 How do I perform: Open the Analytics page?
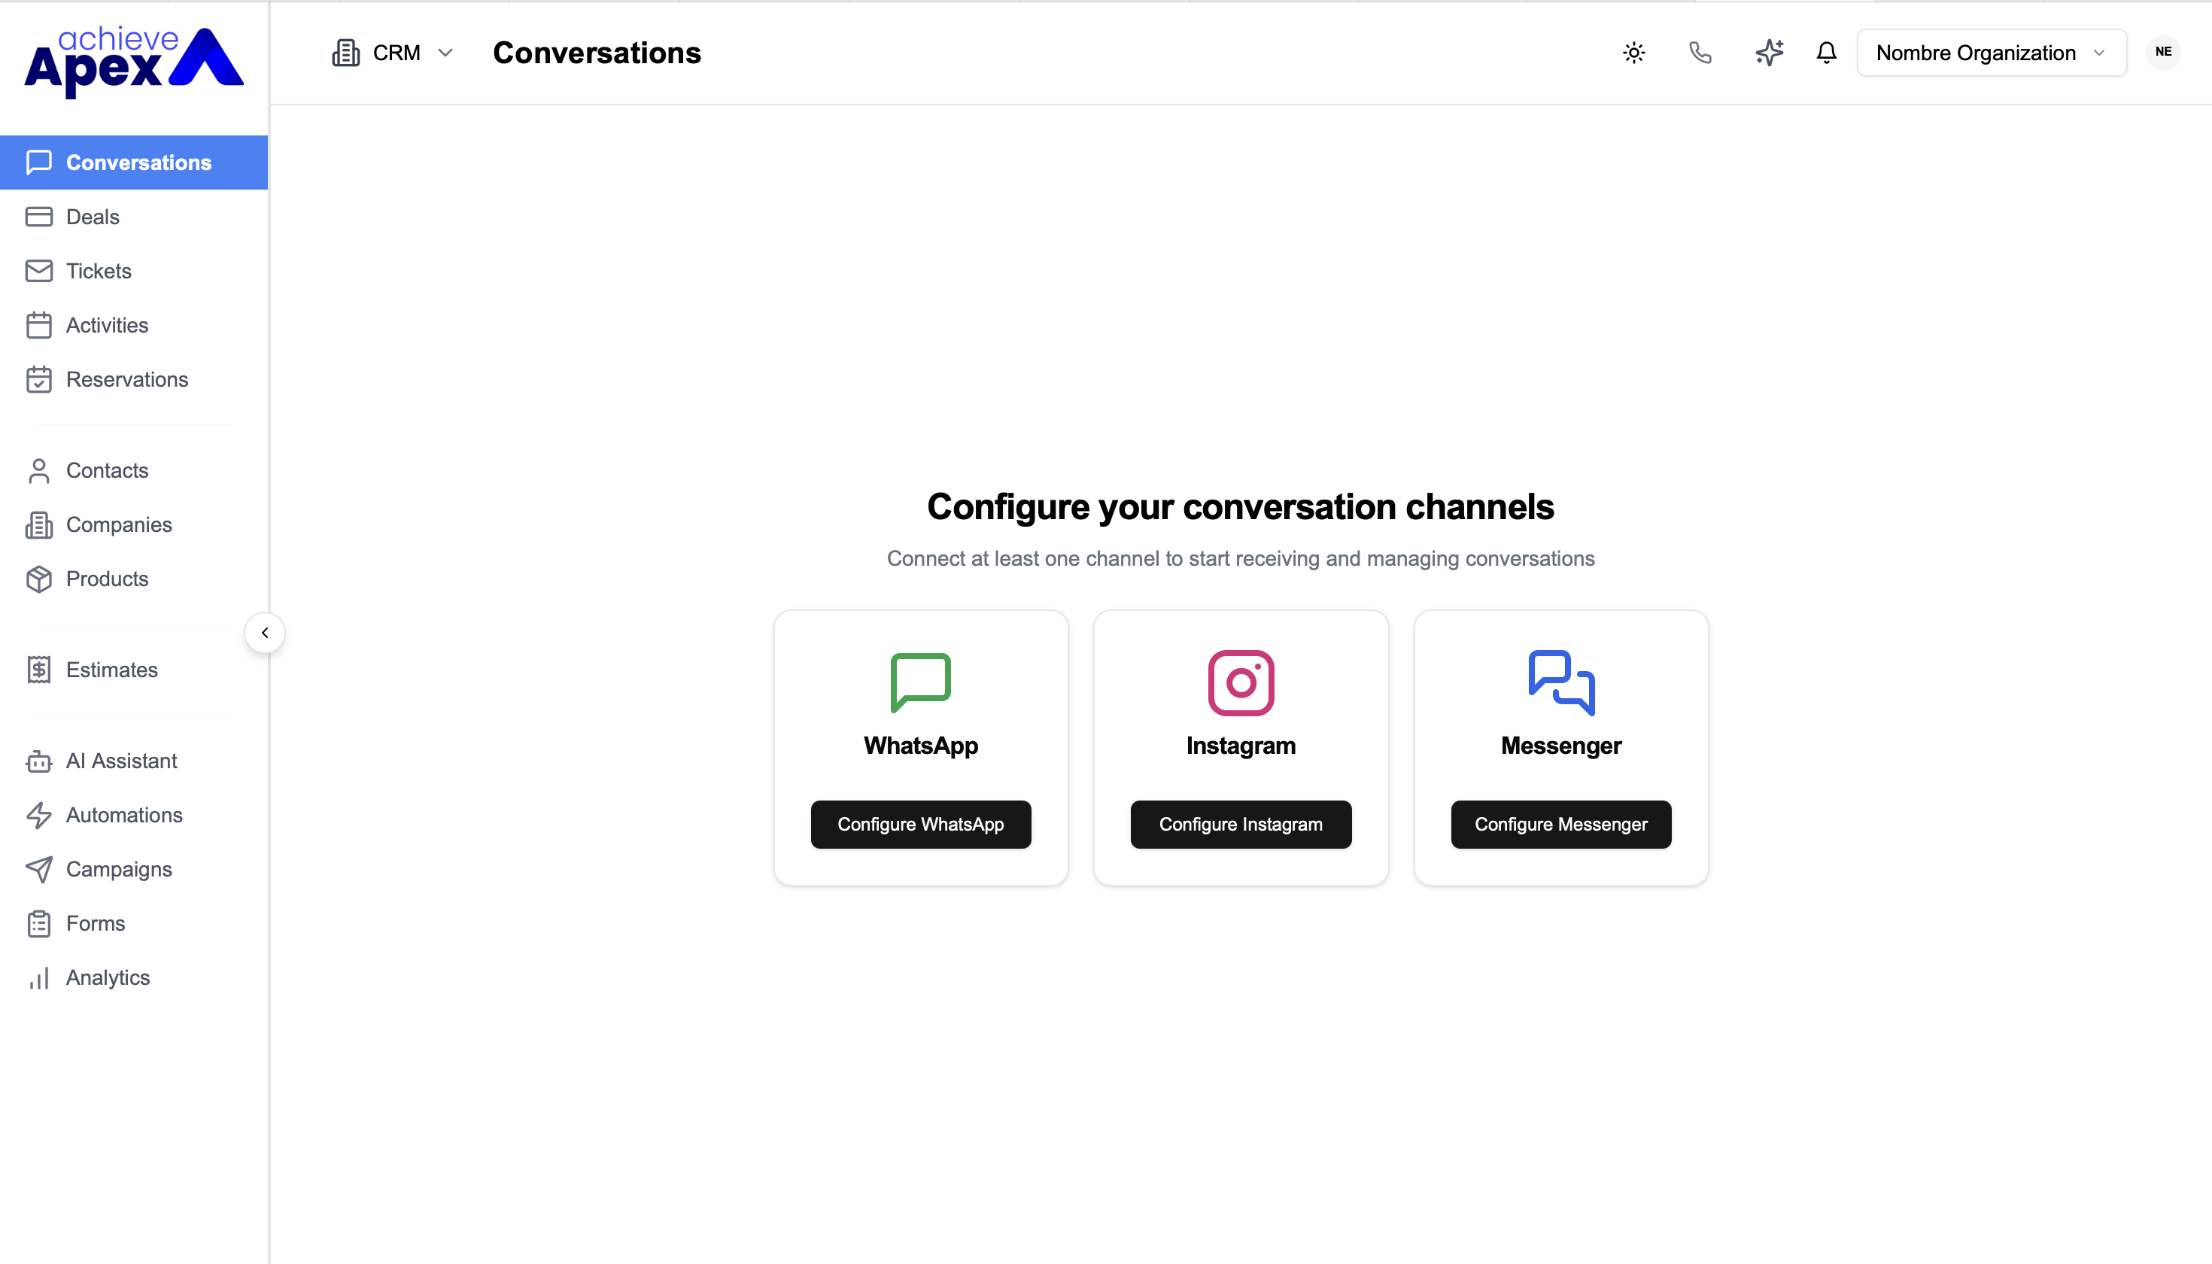pos(134,977)
